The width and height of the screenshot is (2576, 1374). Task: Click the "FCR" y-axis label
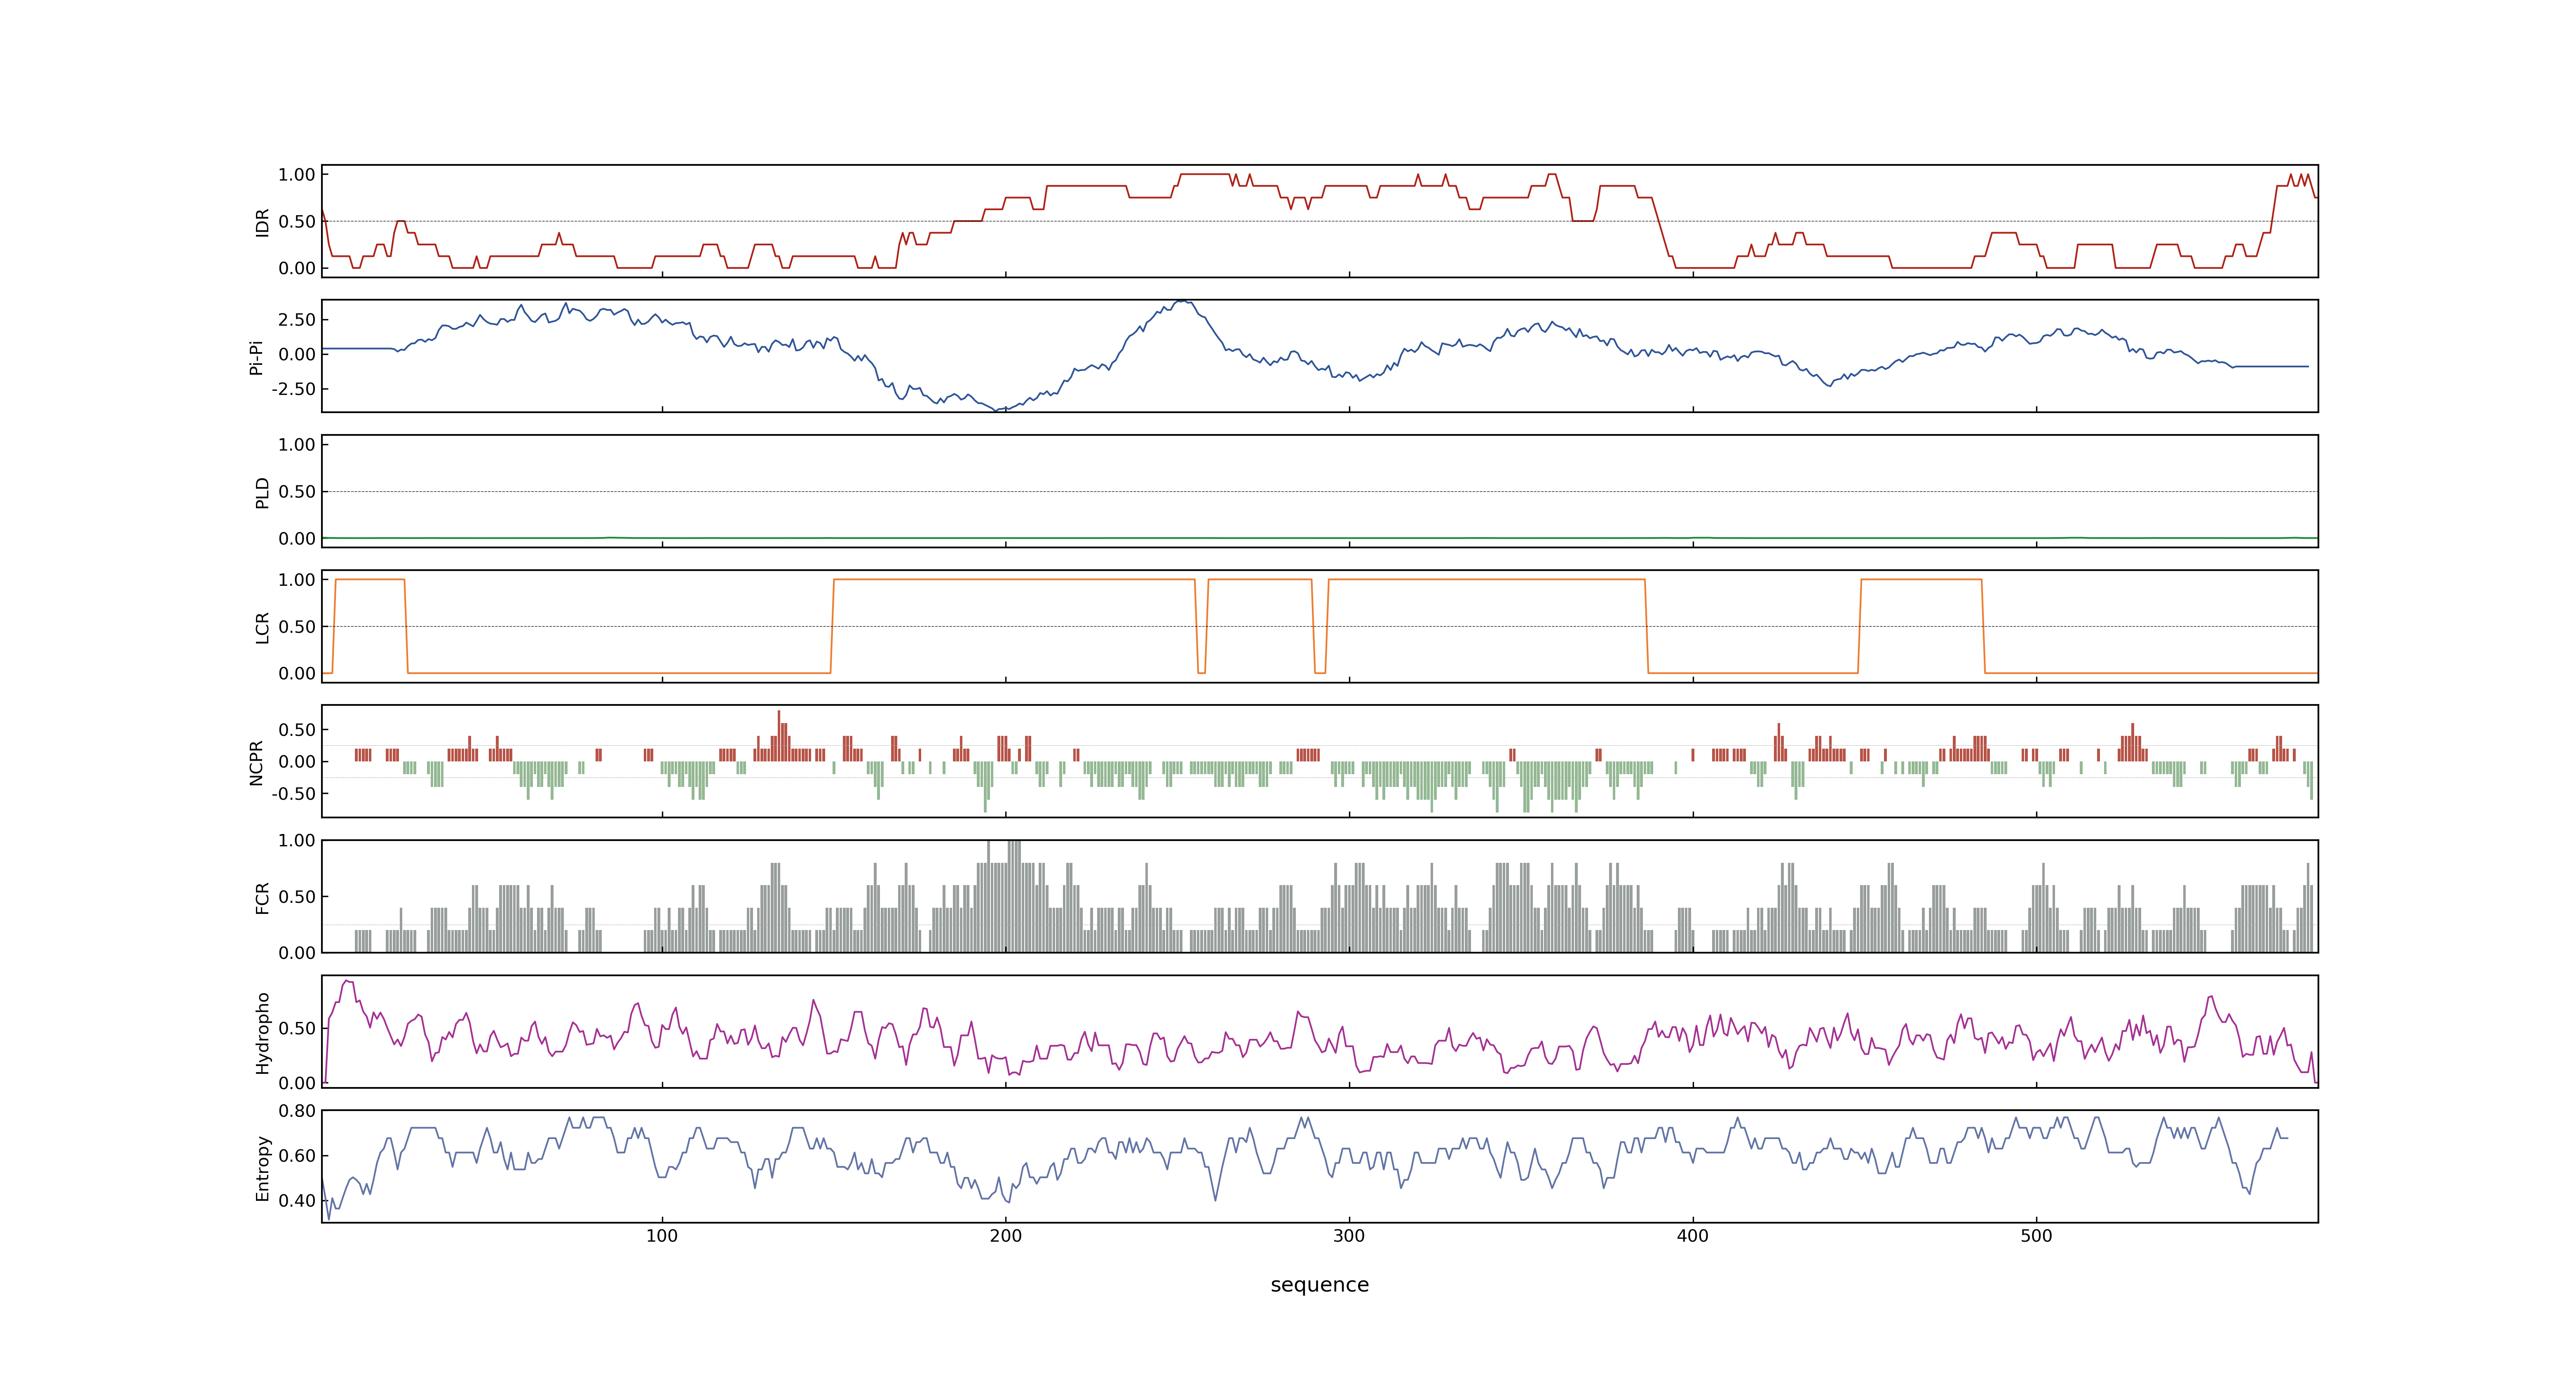click(262, 897)
